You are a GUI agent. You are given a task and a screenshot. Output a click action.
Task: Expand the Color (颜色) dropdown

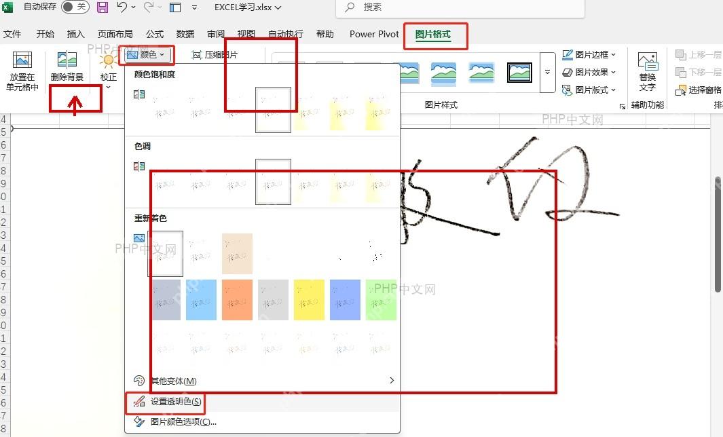(146, 55)
